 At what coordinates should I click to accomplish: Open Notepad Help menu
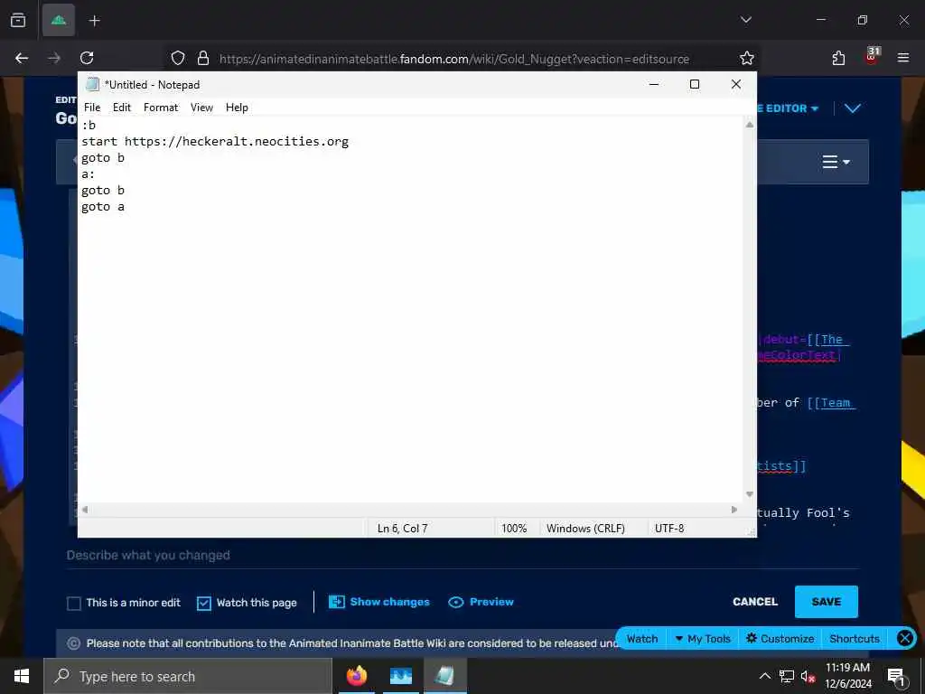pos(237,108)
